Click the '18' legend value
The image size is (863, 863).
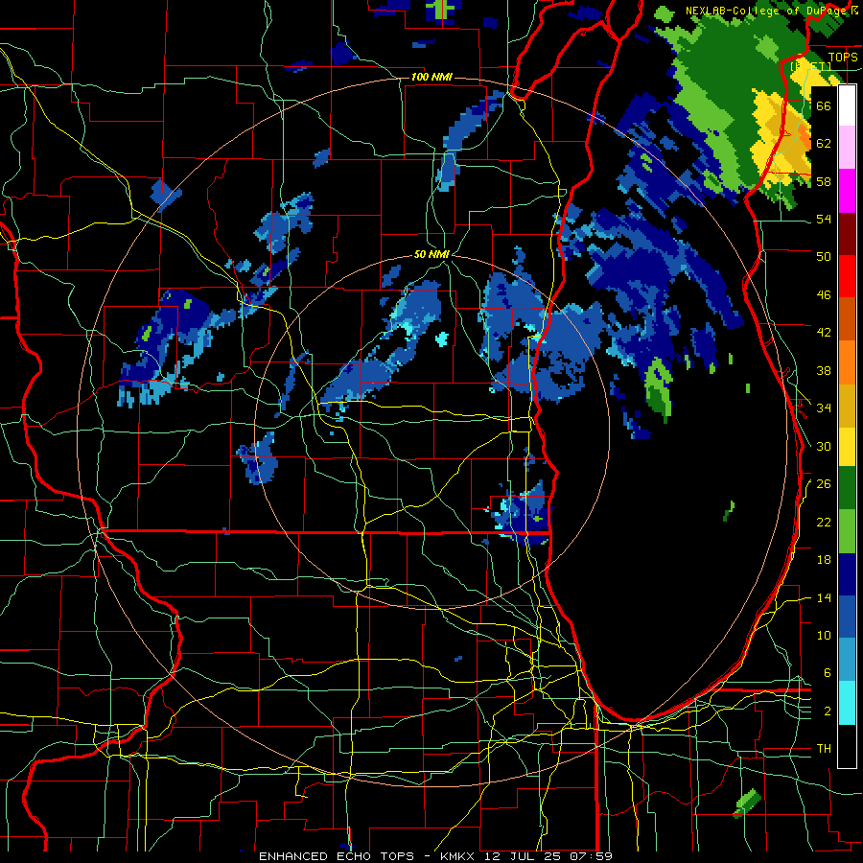click(x=824, y=560)
